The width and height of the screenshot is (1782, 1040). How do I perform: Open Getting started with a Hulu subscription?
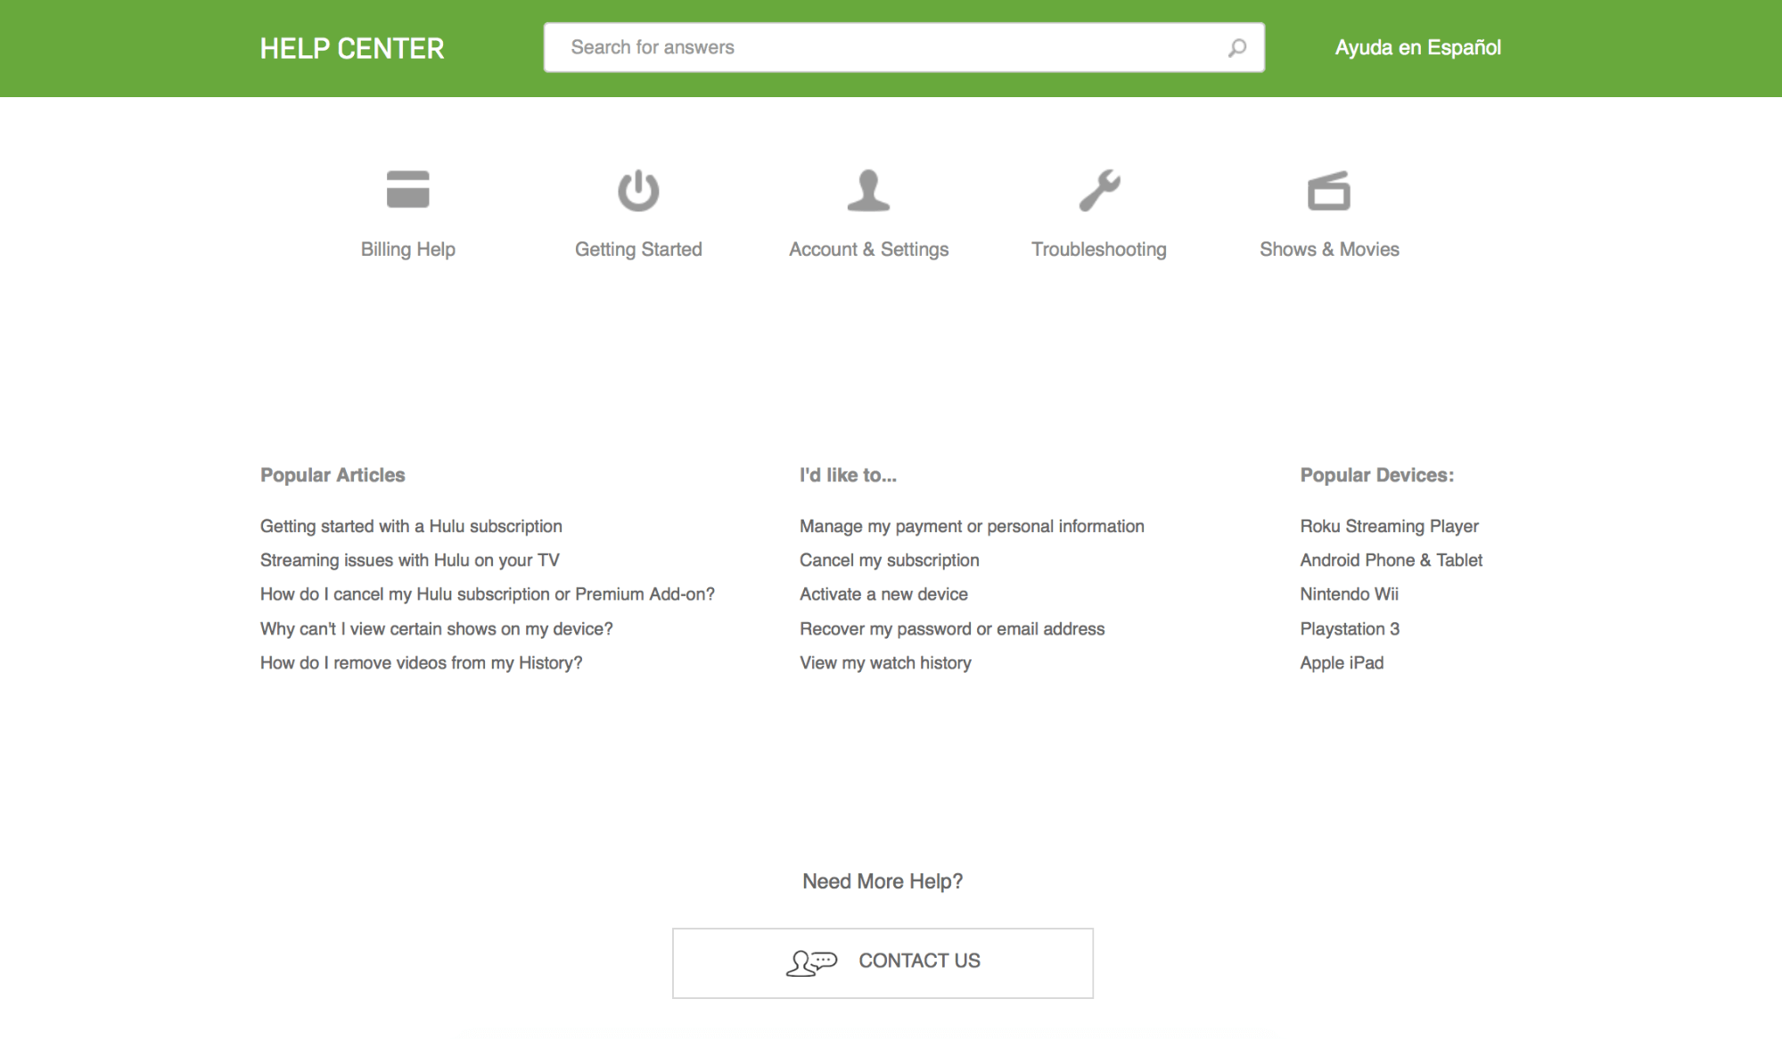click(x=410, y=526)
